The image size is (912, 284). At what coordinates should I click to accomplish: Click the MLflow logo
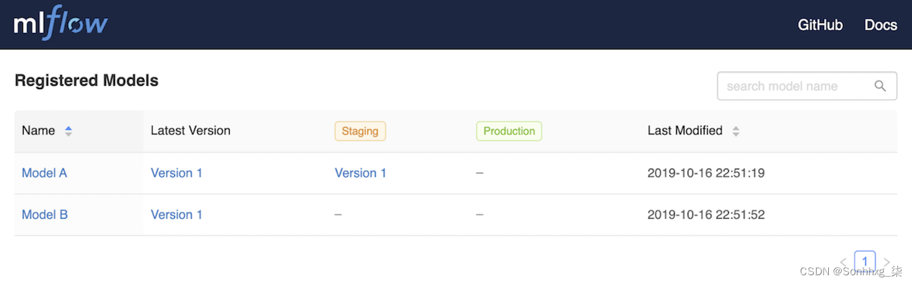(61, 24)
